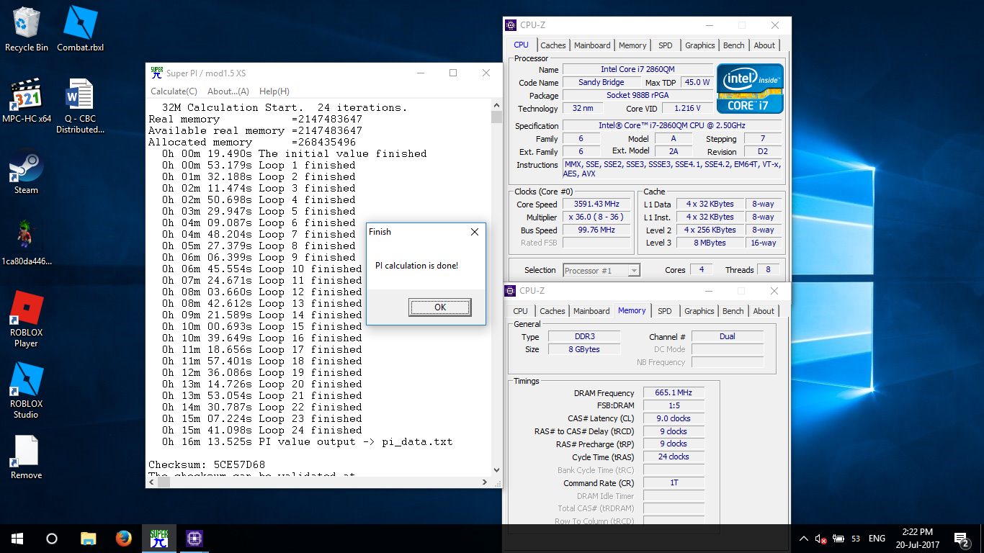Image resolution: width=984 pixels, height=553 pixels.
Task: Click the Command Rate 1T value
Action: (674, 482)
